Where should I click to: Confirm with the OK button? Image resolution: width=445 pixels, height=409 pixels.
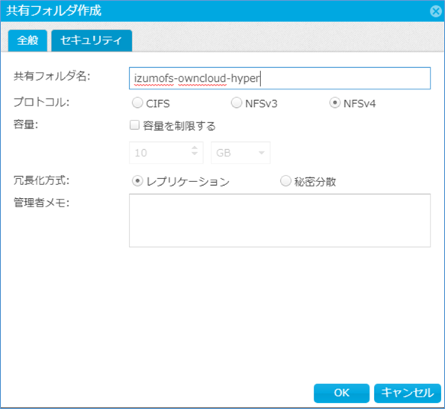tap(341, 393)
